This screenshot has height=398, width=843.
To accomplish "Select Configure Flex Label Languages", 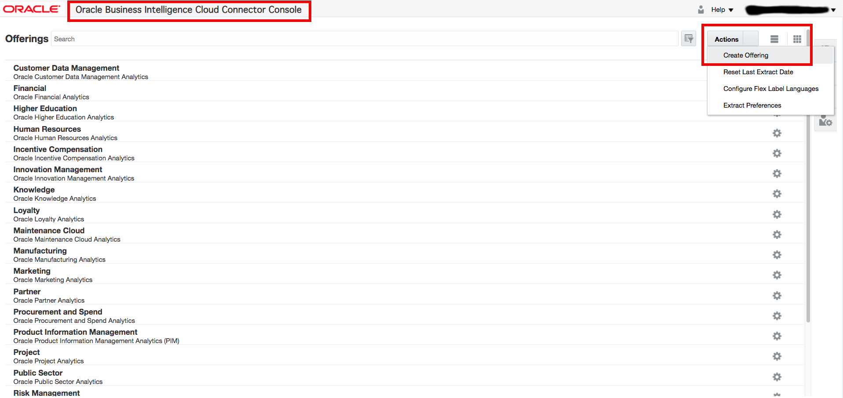I will click(770, 89).
